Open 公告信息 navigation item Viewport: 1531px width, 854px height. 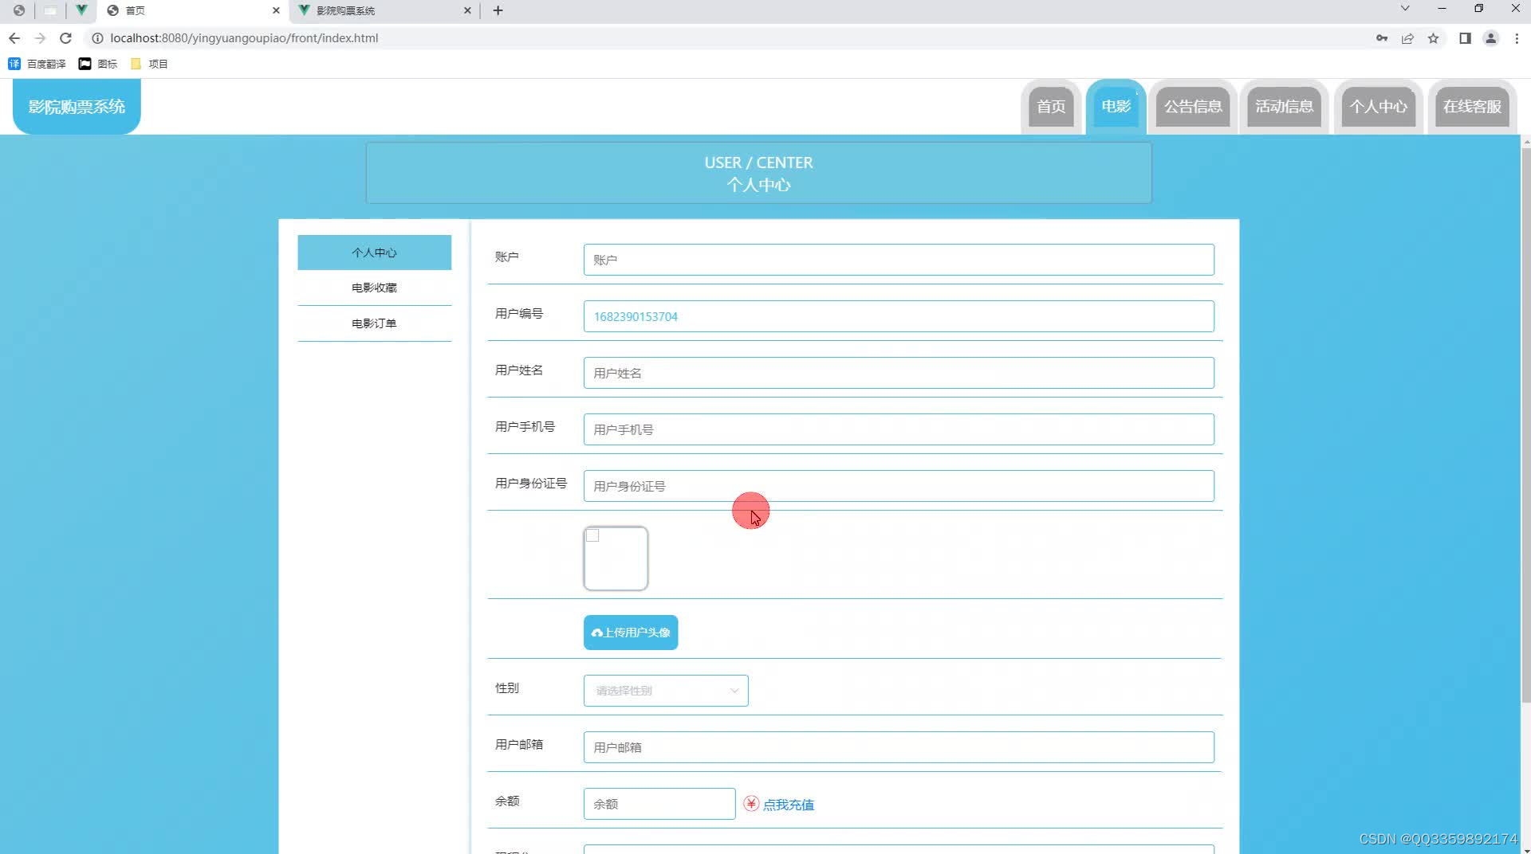pos(1193,107)
